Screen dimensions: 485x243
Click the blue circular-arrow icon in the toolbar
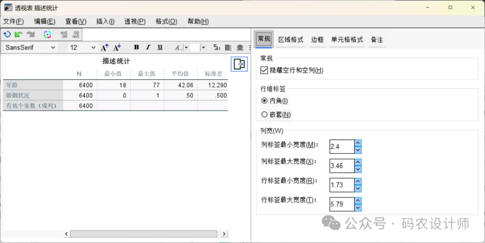pyautogui.click(x=7, y=34)
